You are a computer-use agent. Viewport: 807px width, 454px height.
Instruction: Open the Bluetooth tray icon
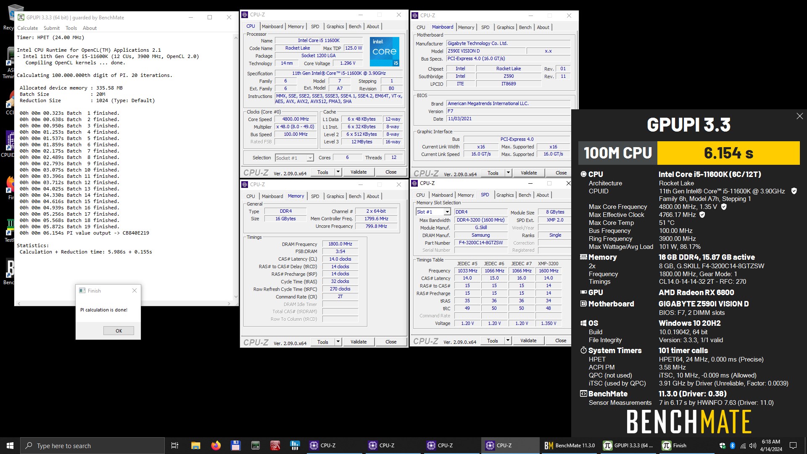point(732,446)
